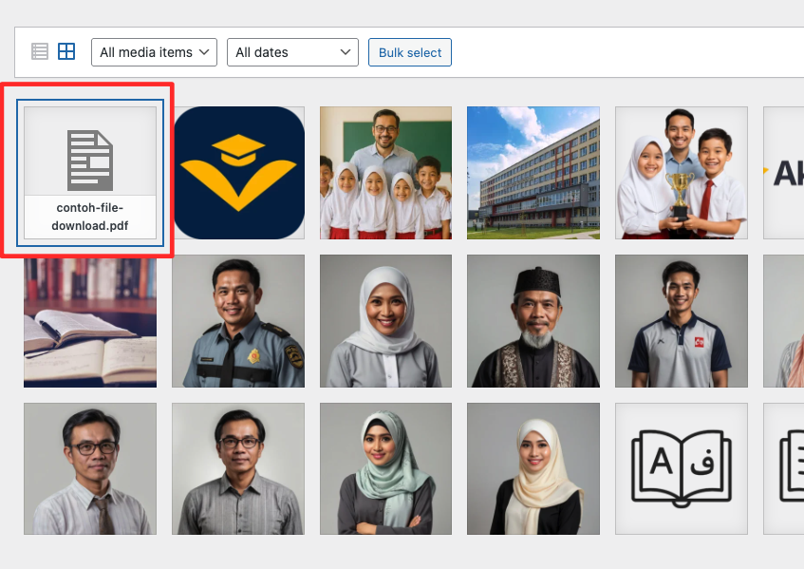
Task: Open the All dates filter dropdown
Action: pos(292,52)
